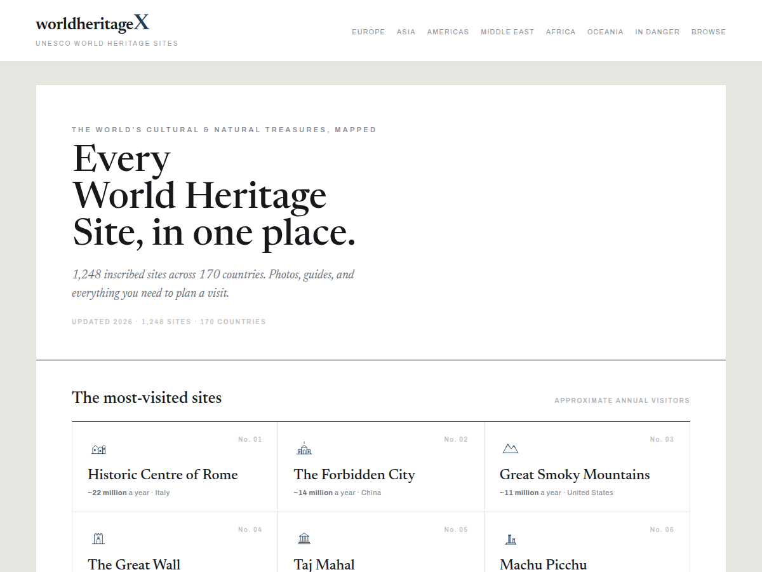
Task: Click the 'Every World Heritage Site' headline
Action: (x=214, y=195)
